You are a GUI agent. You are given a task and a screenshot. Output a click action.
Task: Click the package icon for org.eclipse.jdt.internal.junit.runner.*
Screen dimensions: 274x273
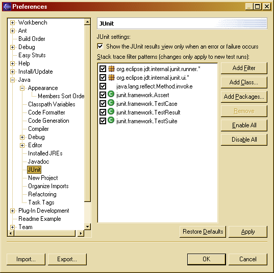(111, 69)
